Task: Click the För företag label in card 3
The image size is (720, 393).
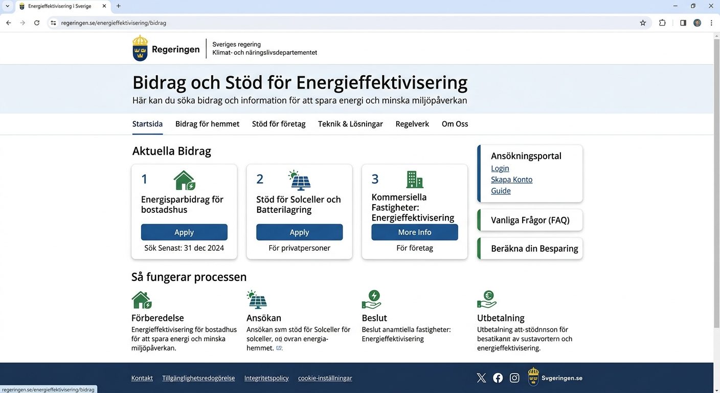Action: [415, 248]
